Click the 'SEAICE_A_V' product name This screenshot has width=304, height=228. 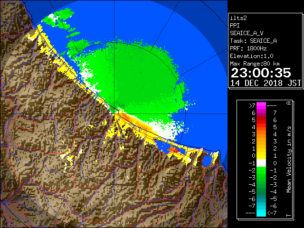coord(247,33)
